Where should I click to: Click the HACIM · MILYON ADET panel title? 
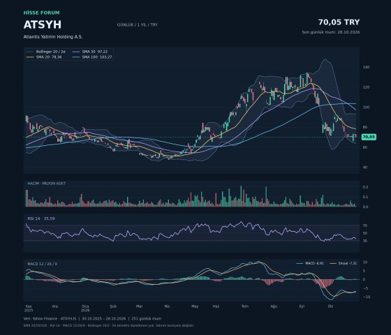click(x=46, y=184)
